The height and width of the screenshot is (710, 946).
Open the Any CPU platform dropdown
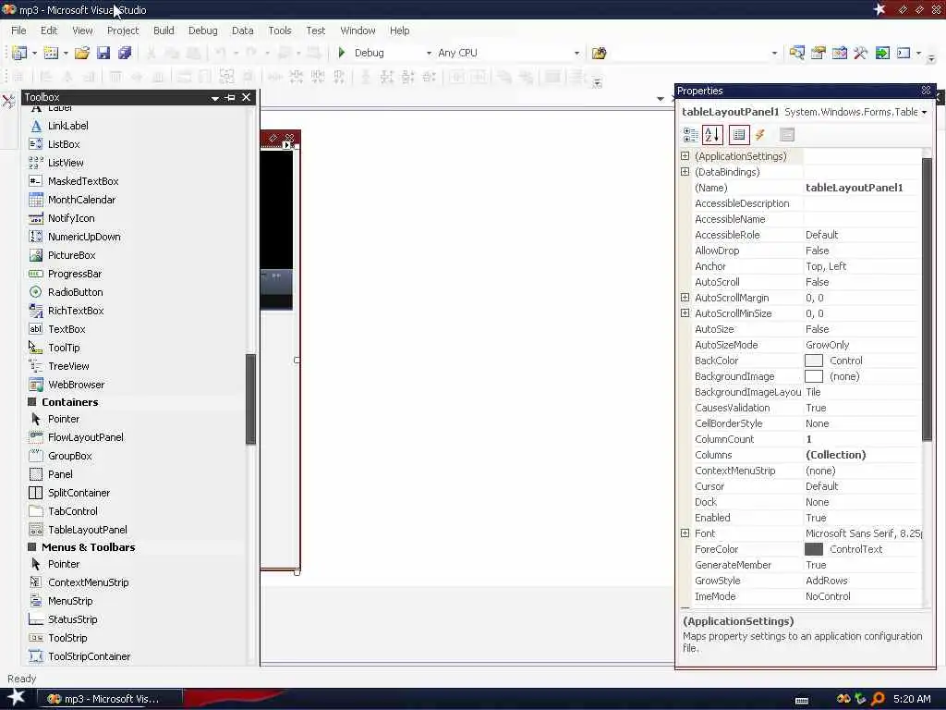click(576, 53)
